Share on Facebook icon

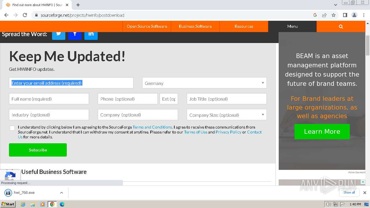75,34
